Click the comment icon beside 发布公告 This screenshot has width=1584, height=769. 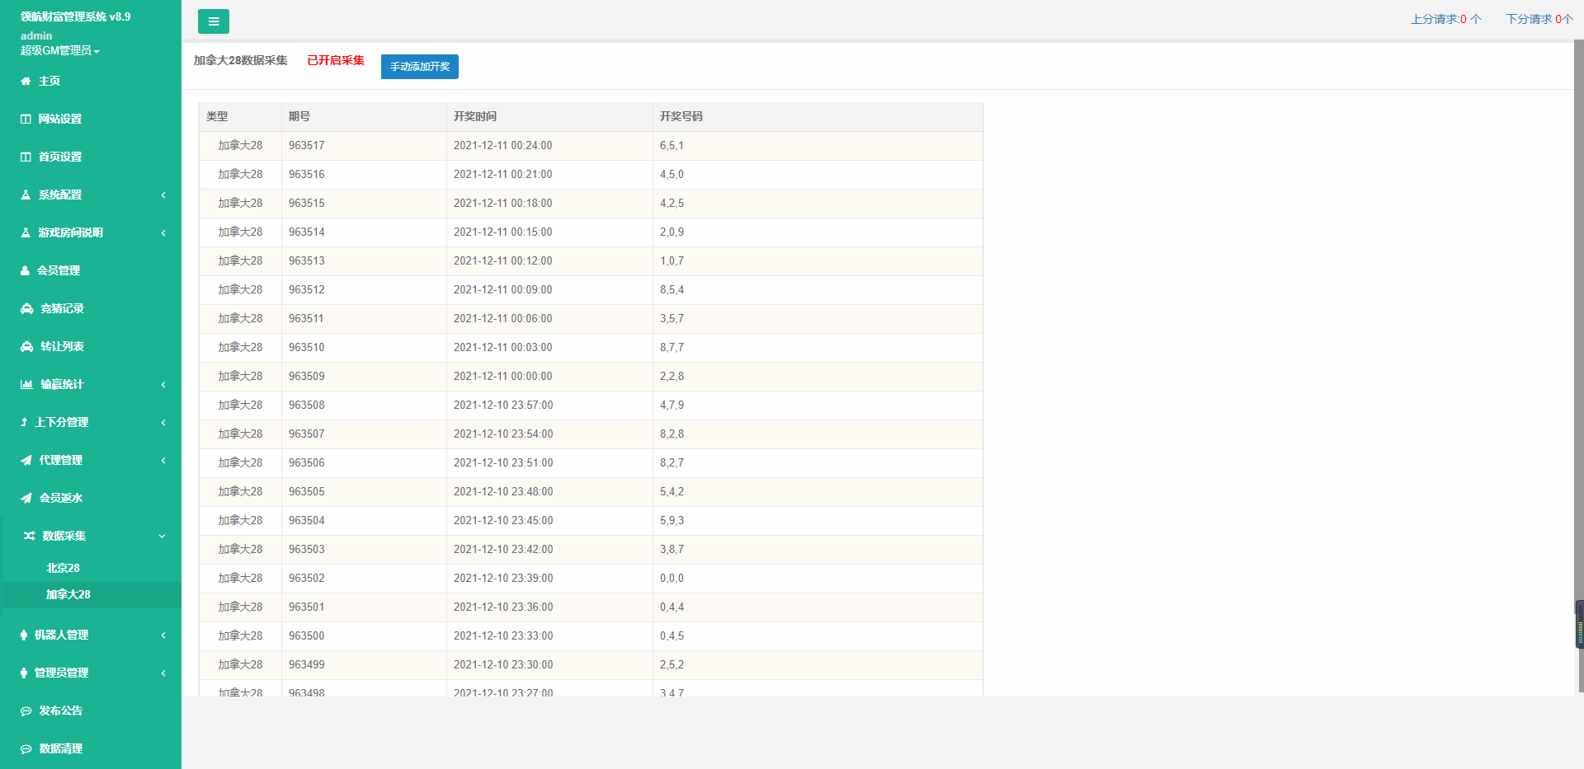point(26,710)
